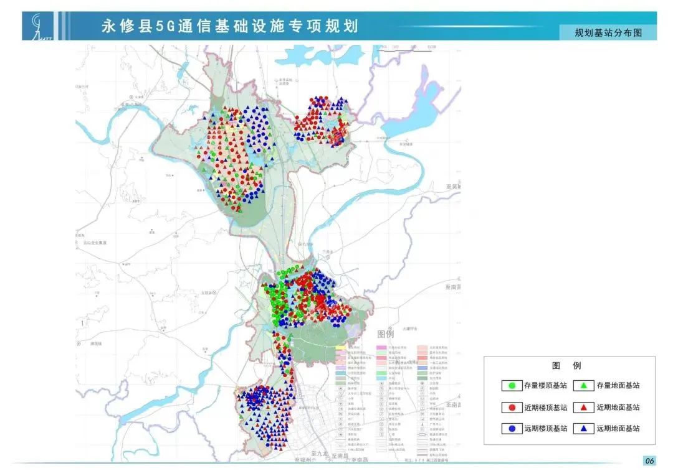Click the 图 例 heading in the legend box
The image size is (673, 476).
tap(566, 366)
